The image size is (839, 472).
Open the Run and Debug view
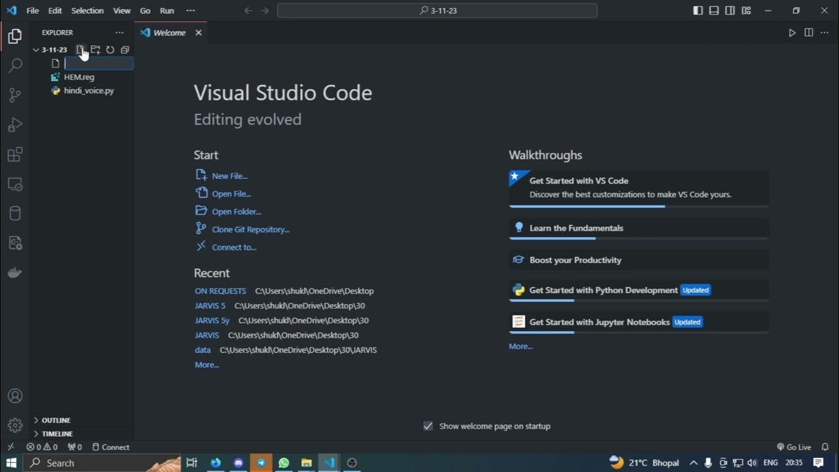click(14, 125)
